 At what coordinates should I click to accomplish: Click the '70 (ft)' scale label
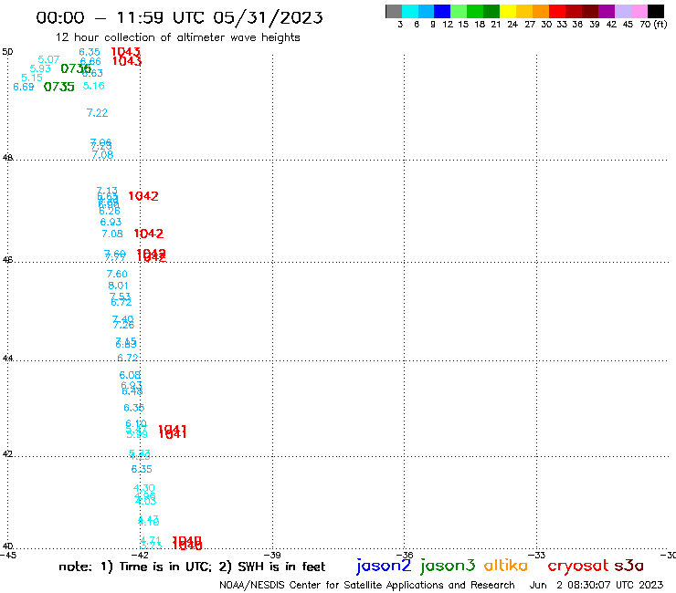pos(653,25)
